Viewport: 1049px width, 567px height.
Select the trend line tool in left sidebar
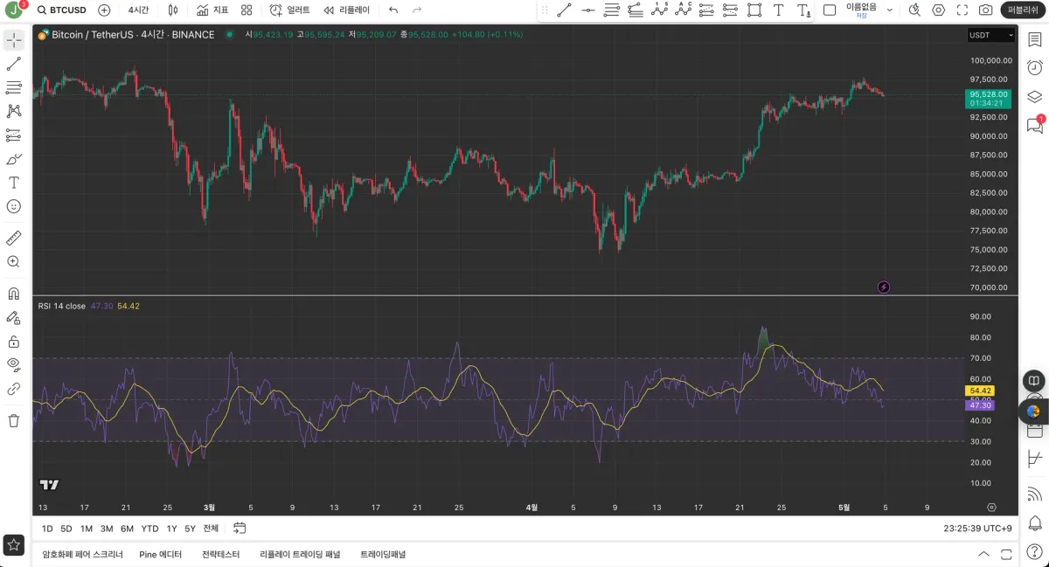click(14, 64)
